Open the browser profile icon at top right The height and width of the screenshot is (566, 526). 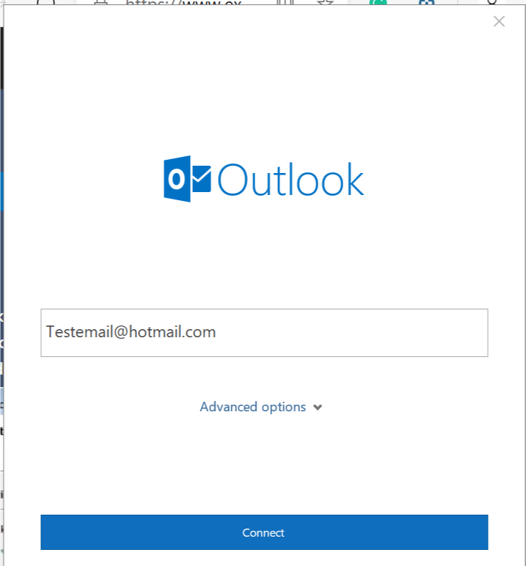click(x=492, y=2)
